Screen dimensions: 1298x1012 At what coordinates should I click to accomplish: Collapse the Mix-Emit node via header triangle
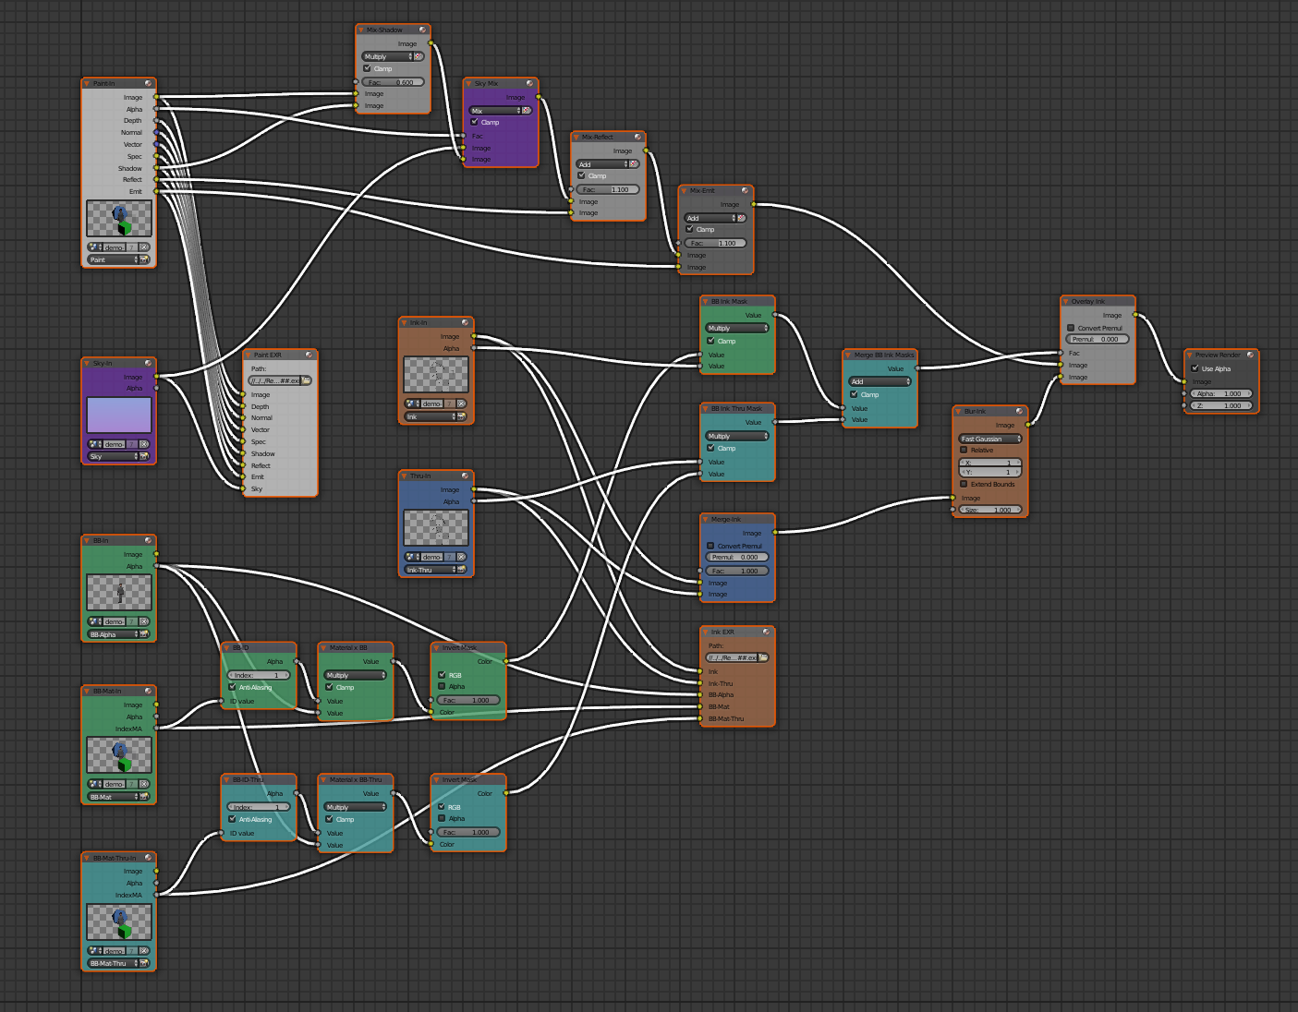[684, 191]
